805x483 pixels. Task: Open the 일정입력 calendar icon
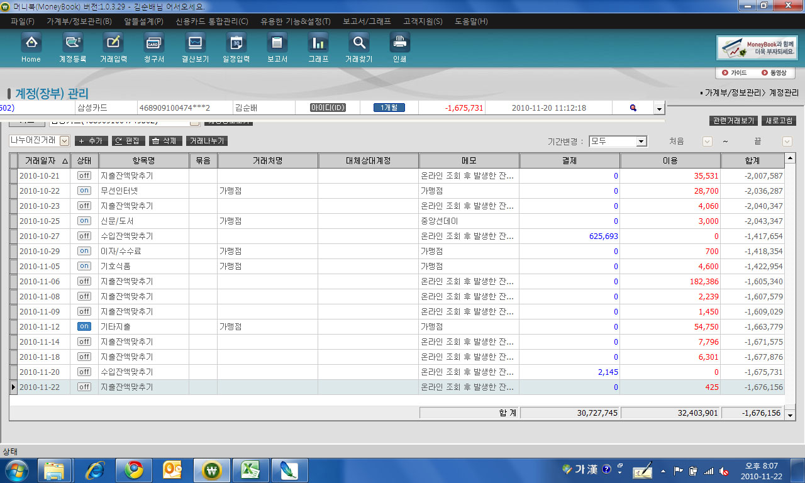pos(236,43)
